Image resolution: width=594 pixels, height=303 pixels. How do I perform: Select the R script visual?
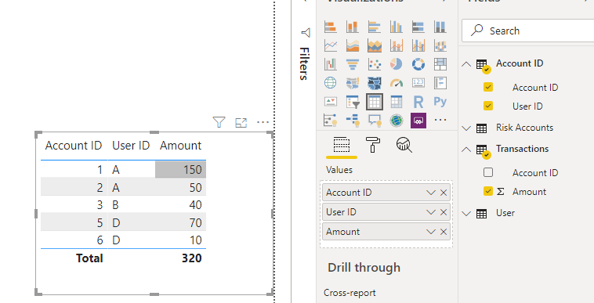pyautogui.click(x=418, y=102)
